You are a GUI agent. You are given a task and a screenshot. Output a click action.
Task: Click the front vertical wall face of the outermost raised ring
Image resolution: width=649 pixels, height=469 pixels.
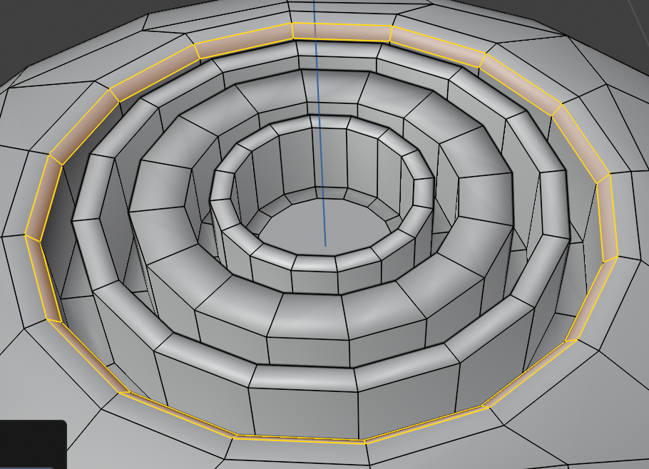pyautogui.click(x=302, y=411)
